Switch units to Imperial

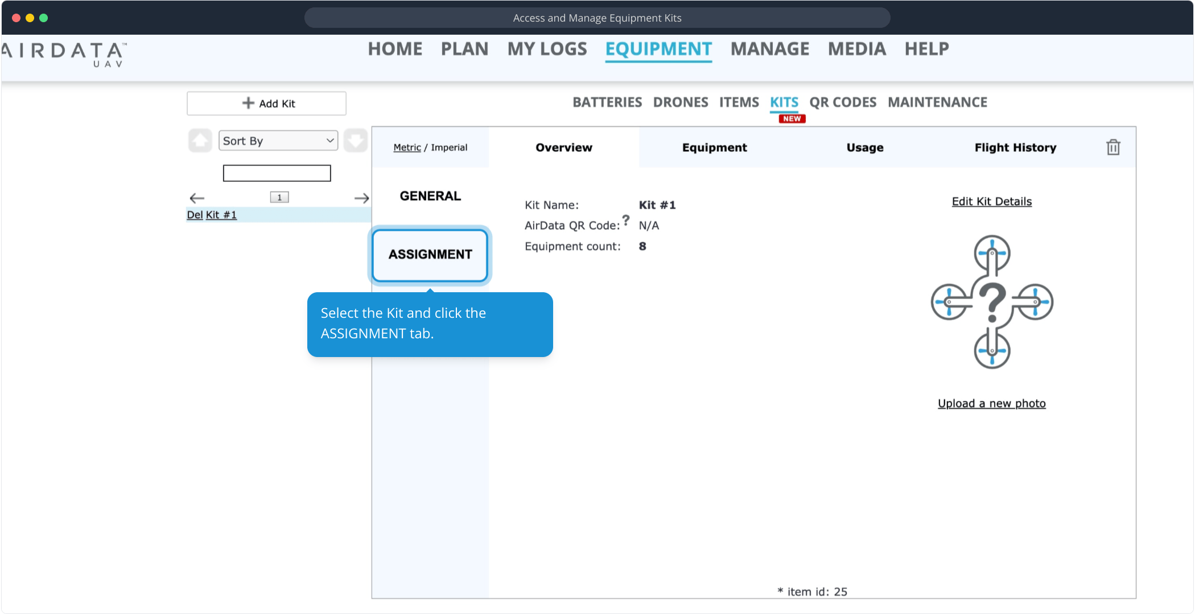[x=449, y=147]
